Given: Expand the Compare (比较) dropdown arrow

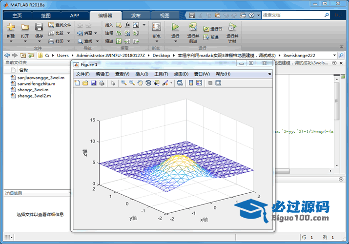Looking at the screenshot, I should [68, 33].
